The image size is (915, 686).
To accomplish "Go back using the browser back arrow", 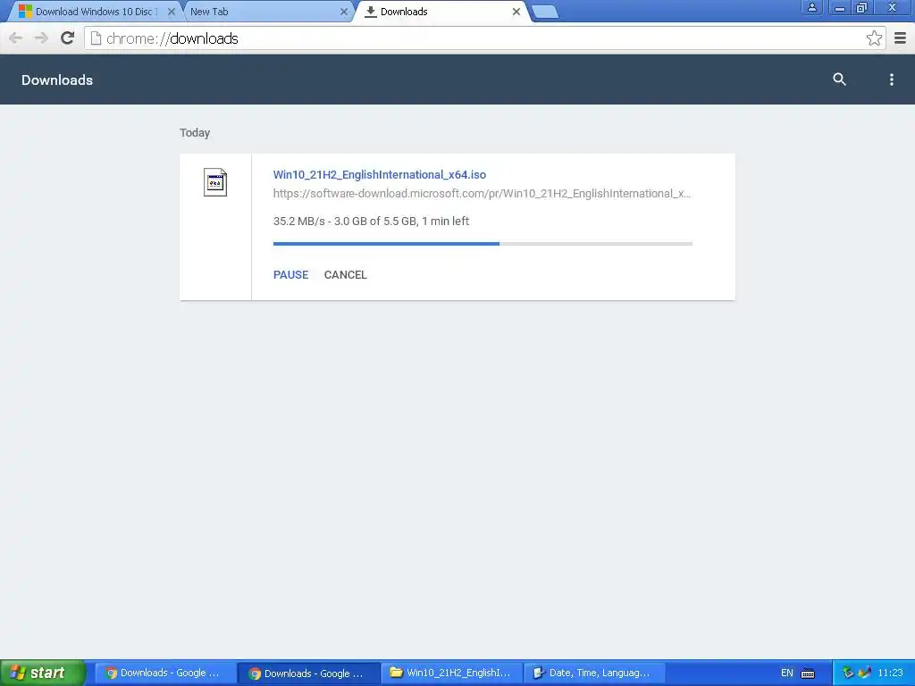I will point(16,38).
